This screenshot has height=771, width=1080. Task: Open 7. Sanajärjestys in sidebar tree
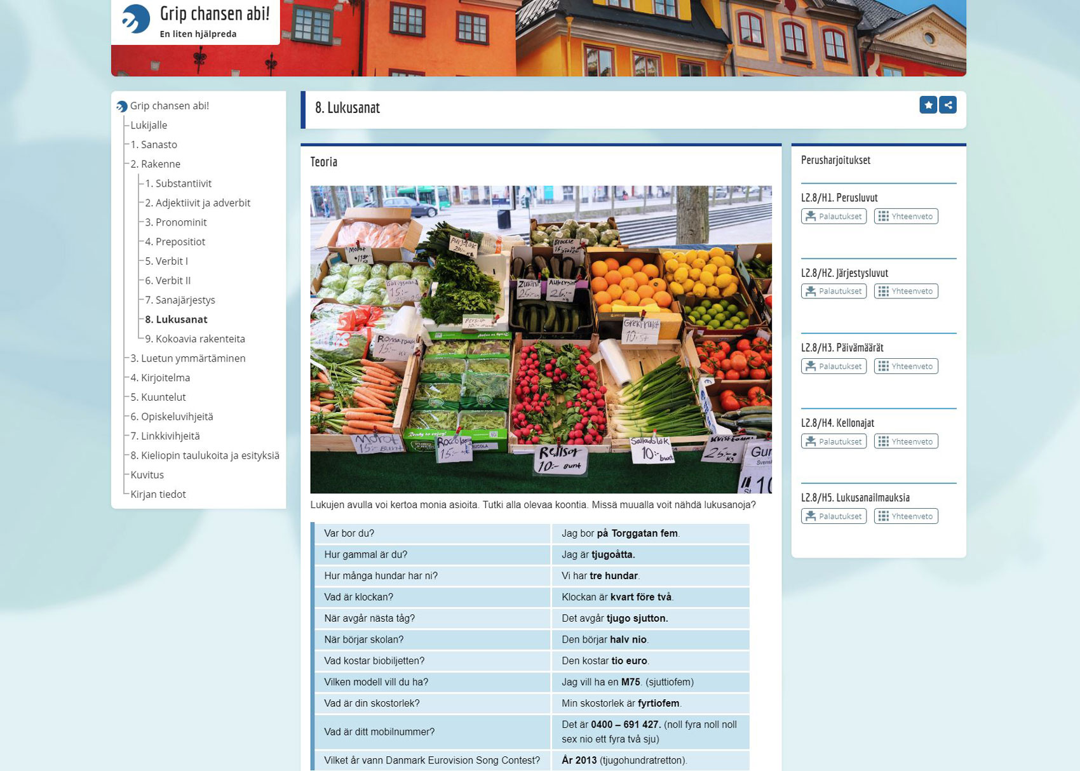180,300
